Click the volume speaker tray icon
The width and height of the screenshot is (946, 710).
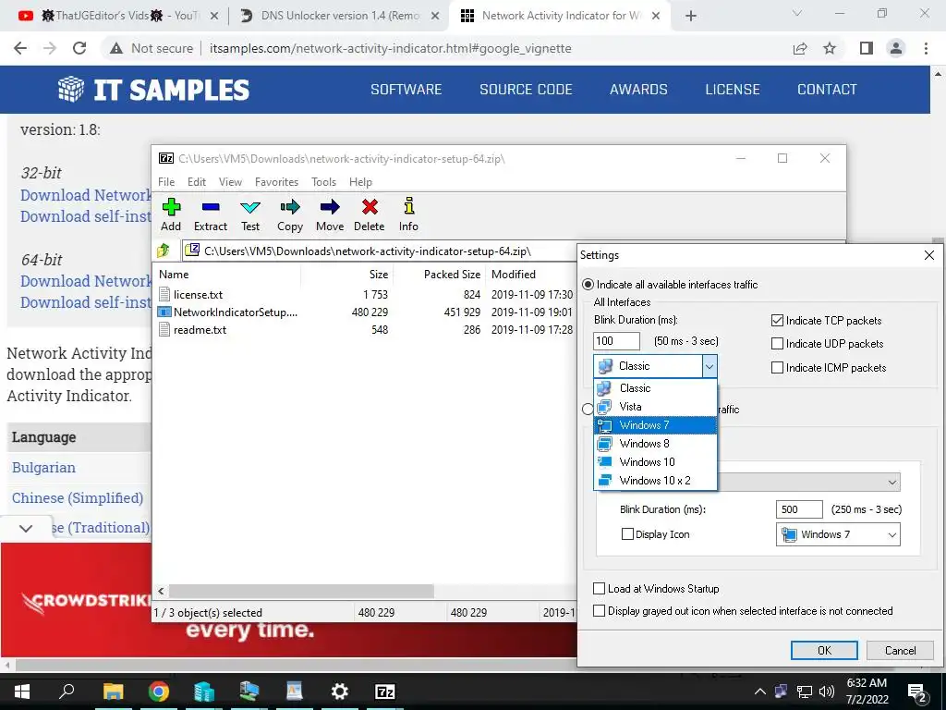click(x=827, y=692)
